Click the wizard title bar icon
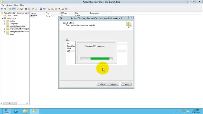This screenshot has height=114, width=203. coord(61,18)
